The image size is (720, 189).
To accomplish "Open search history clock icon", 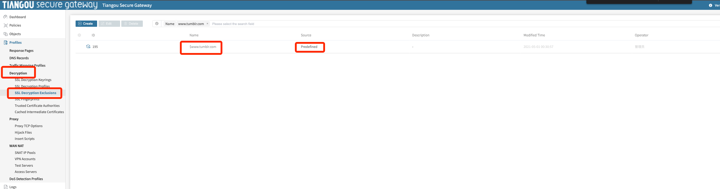I will tap(157, 24).
